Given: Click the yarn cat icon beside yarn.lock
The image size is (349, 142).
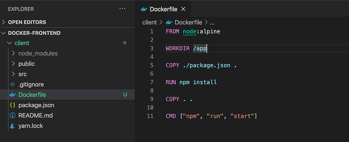Looking at the screenshot, I should (13, 126).
